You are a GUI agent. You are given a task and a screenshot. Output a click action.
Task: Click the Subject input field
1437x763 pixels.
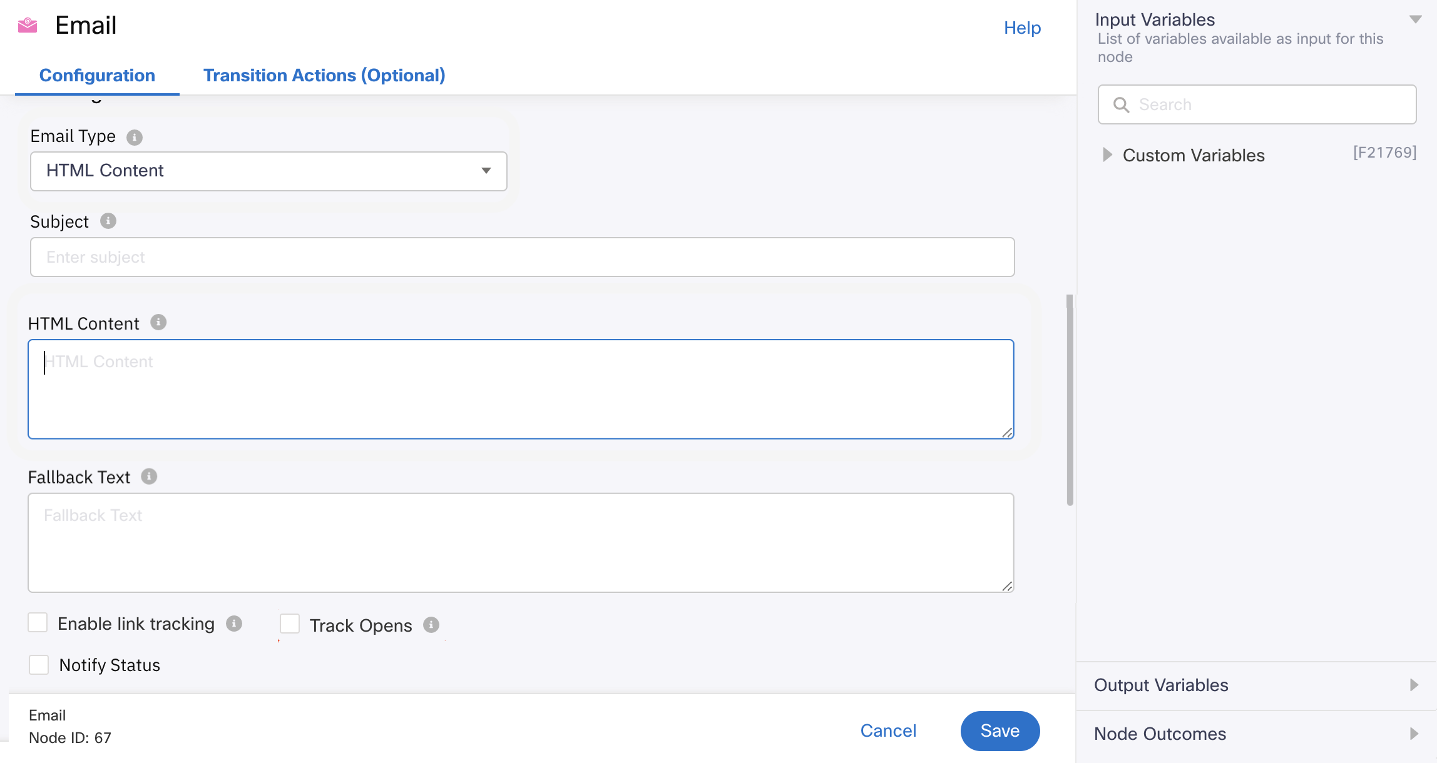click(x=522, y=258)
